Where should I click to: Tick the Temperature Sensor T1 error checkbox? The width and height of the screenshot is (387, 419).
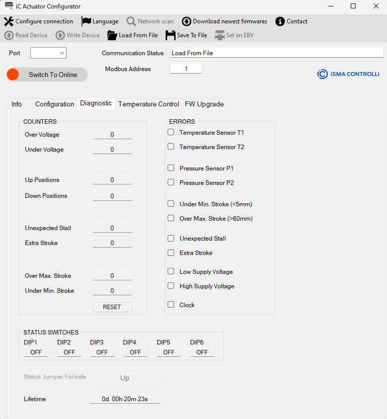[171, 132]
